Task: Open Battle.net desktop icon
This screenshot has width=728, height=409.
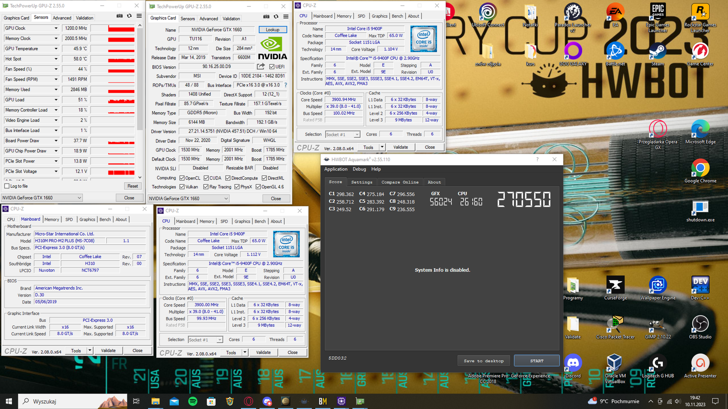Action: point(615,54)
